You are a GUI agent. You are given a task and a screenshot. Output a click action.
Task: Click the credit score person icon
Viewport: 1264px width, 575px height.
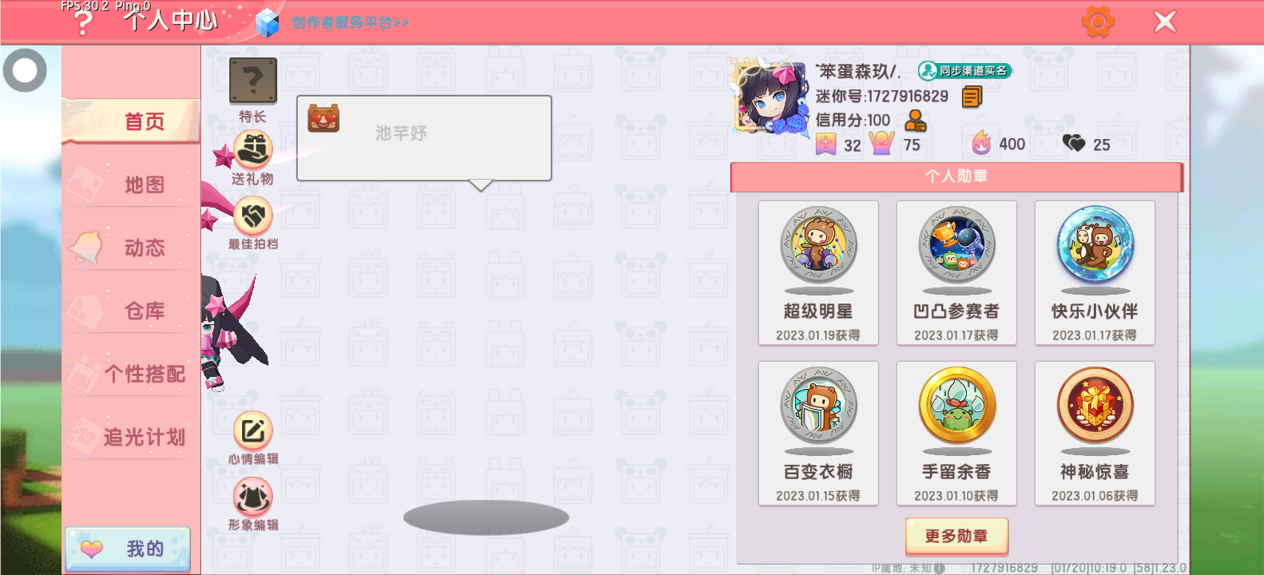(916, 121)
